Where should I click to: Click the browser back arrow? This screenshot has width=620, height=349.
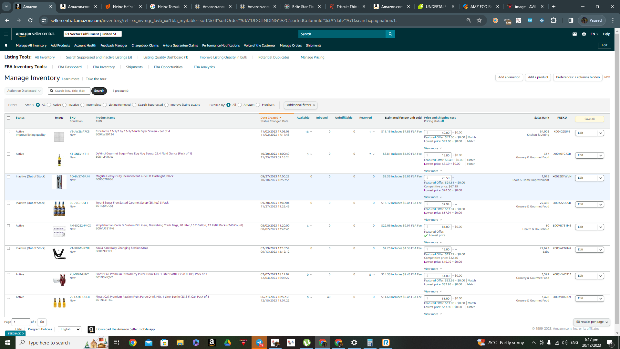(x=7, y=20)
